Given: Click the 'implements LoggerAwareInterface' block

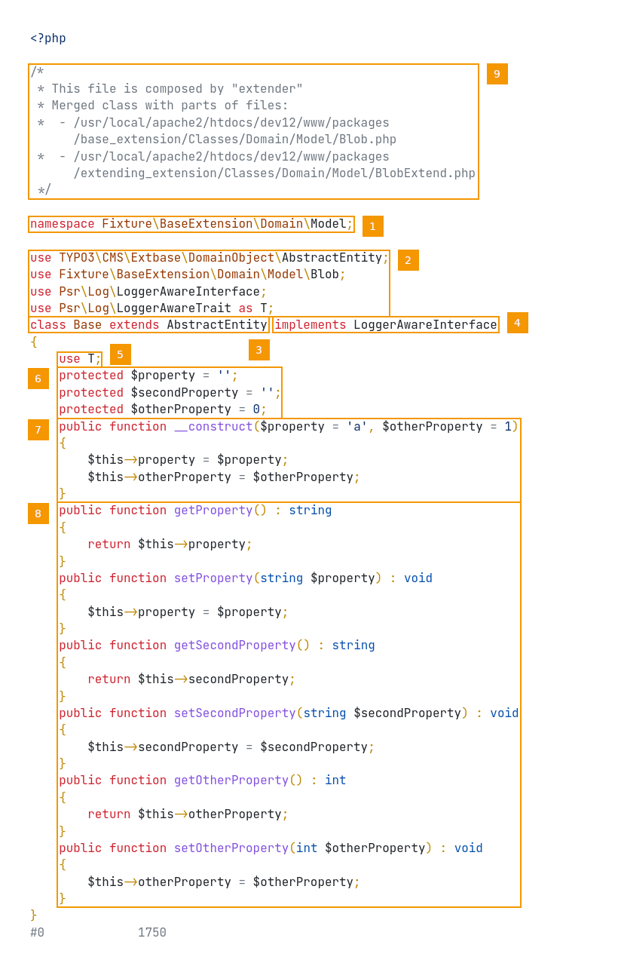Looking at the screenshot, I should tap(385, 325).
